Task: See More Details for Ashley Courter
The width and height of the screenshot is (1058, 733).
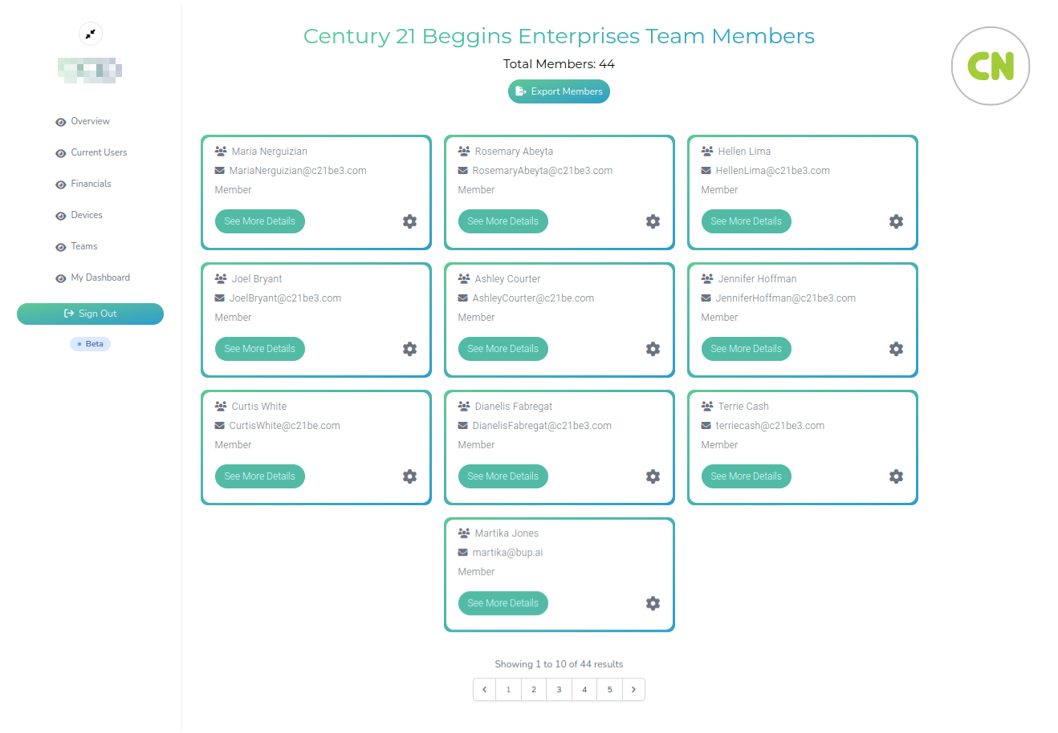Action: [503, 349]
